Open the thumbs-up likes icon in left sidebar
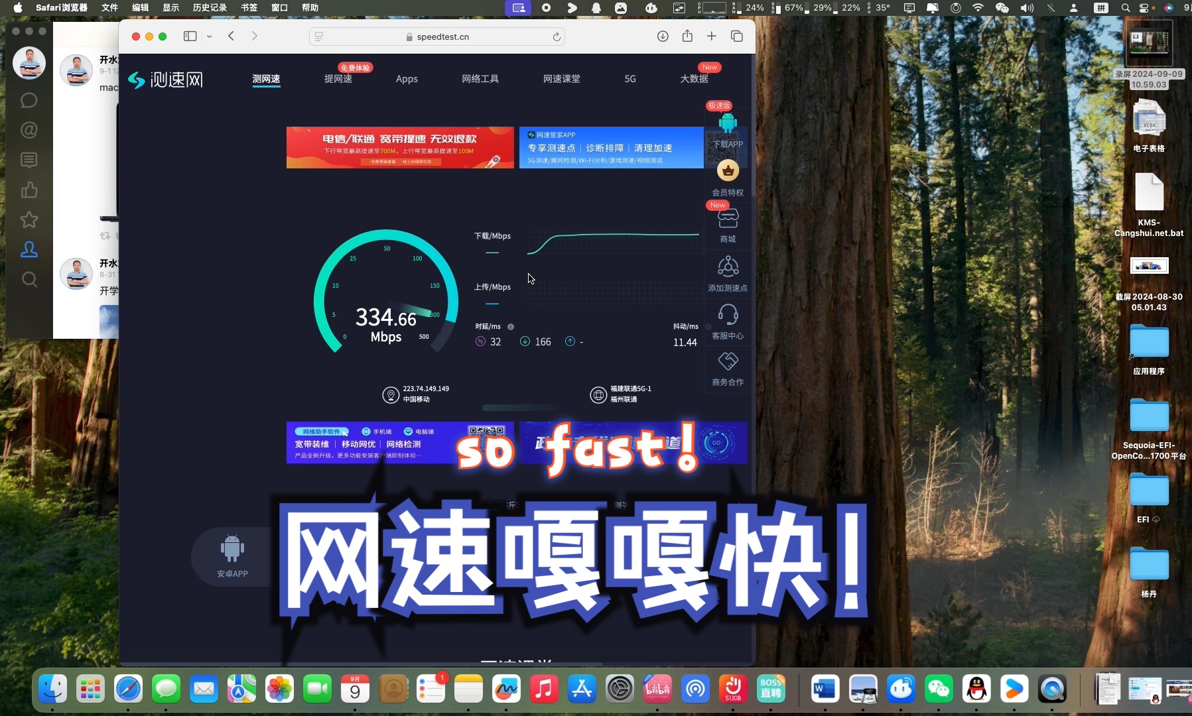The height and width of the screenshot is (716, 1192). [x=29, y=190]
